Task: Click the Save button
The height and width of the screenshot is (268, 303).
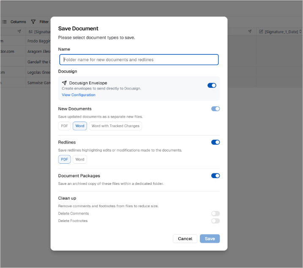Action: click(210, 239)
